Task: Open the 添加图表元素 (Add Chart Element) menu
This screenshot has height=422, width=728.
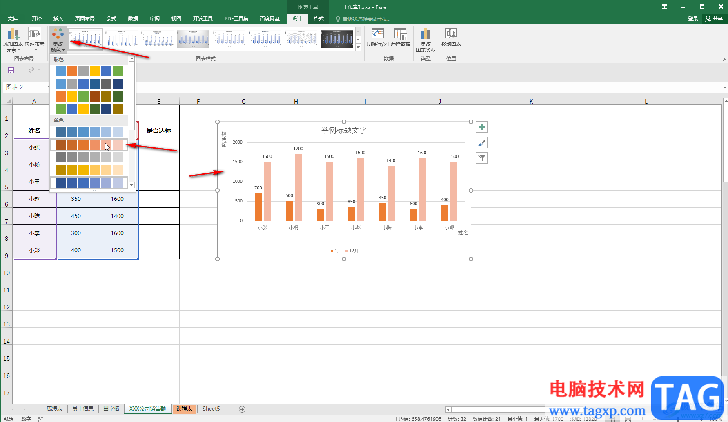Action: point(13,40)
